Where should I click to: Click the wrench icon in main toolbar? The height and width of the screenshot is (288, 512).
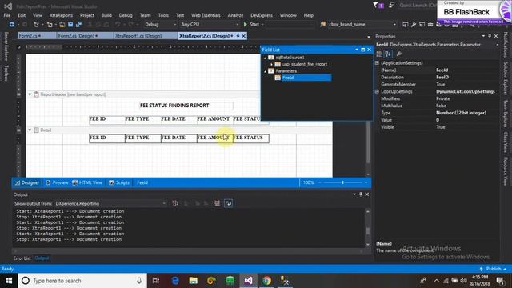tap(414, 25)
